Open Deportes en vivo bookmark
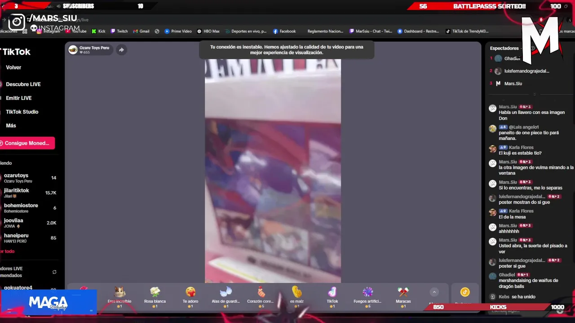 [x=245, y=31]
